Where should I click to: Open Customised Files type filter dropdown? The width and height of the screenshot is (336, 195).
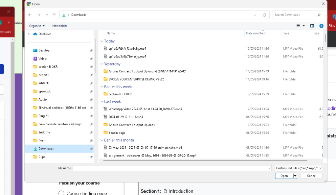[x=299, y=168]
